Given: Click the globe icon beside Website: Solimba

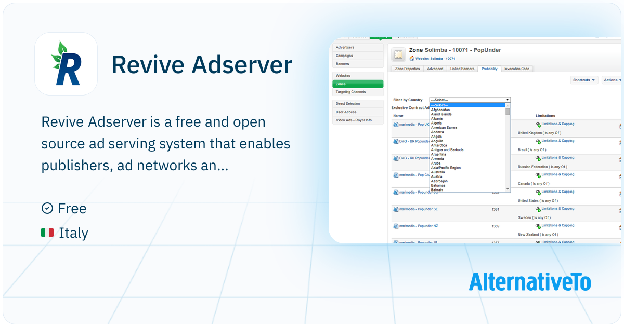Looking at the screenshot, I should coord(412,59).
